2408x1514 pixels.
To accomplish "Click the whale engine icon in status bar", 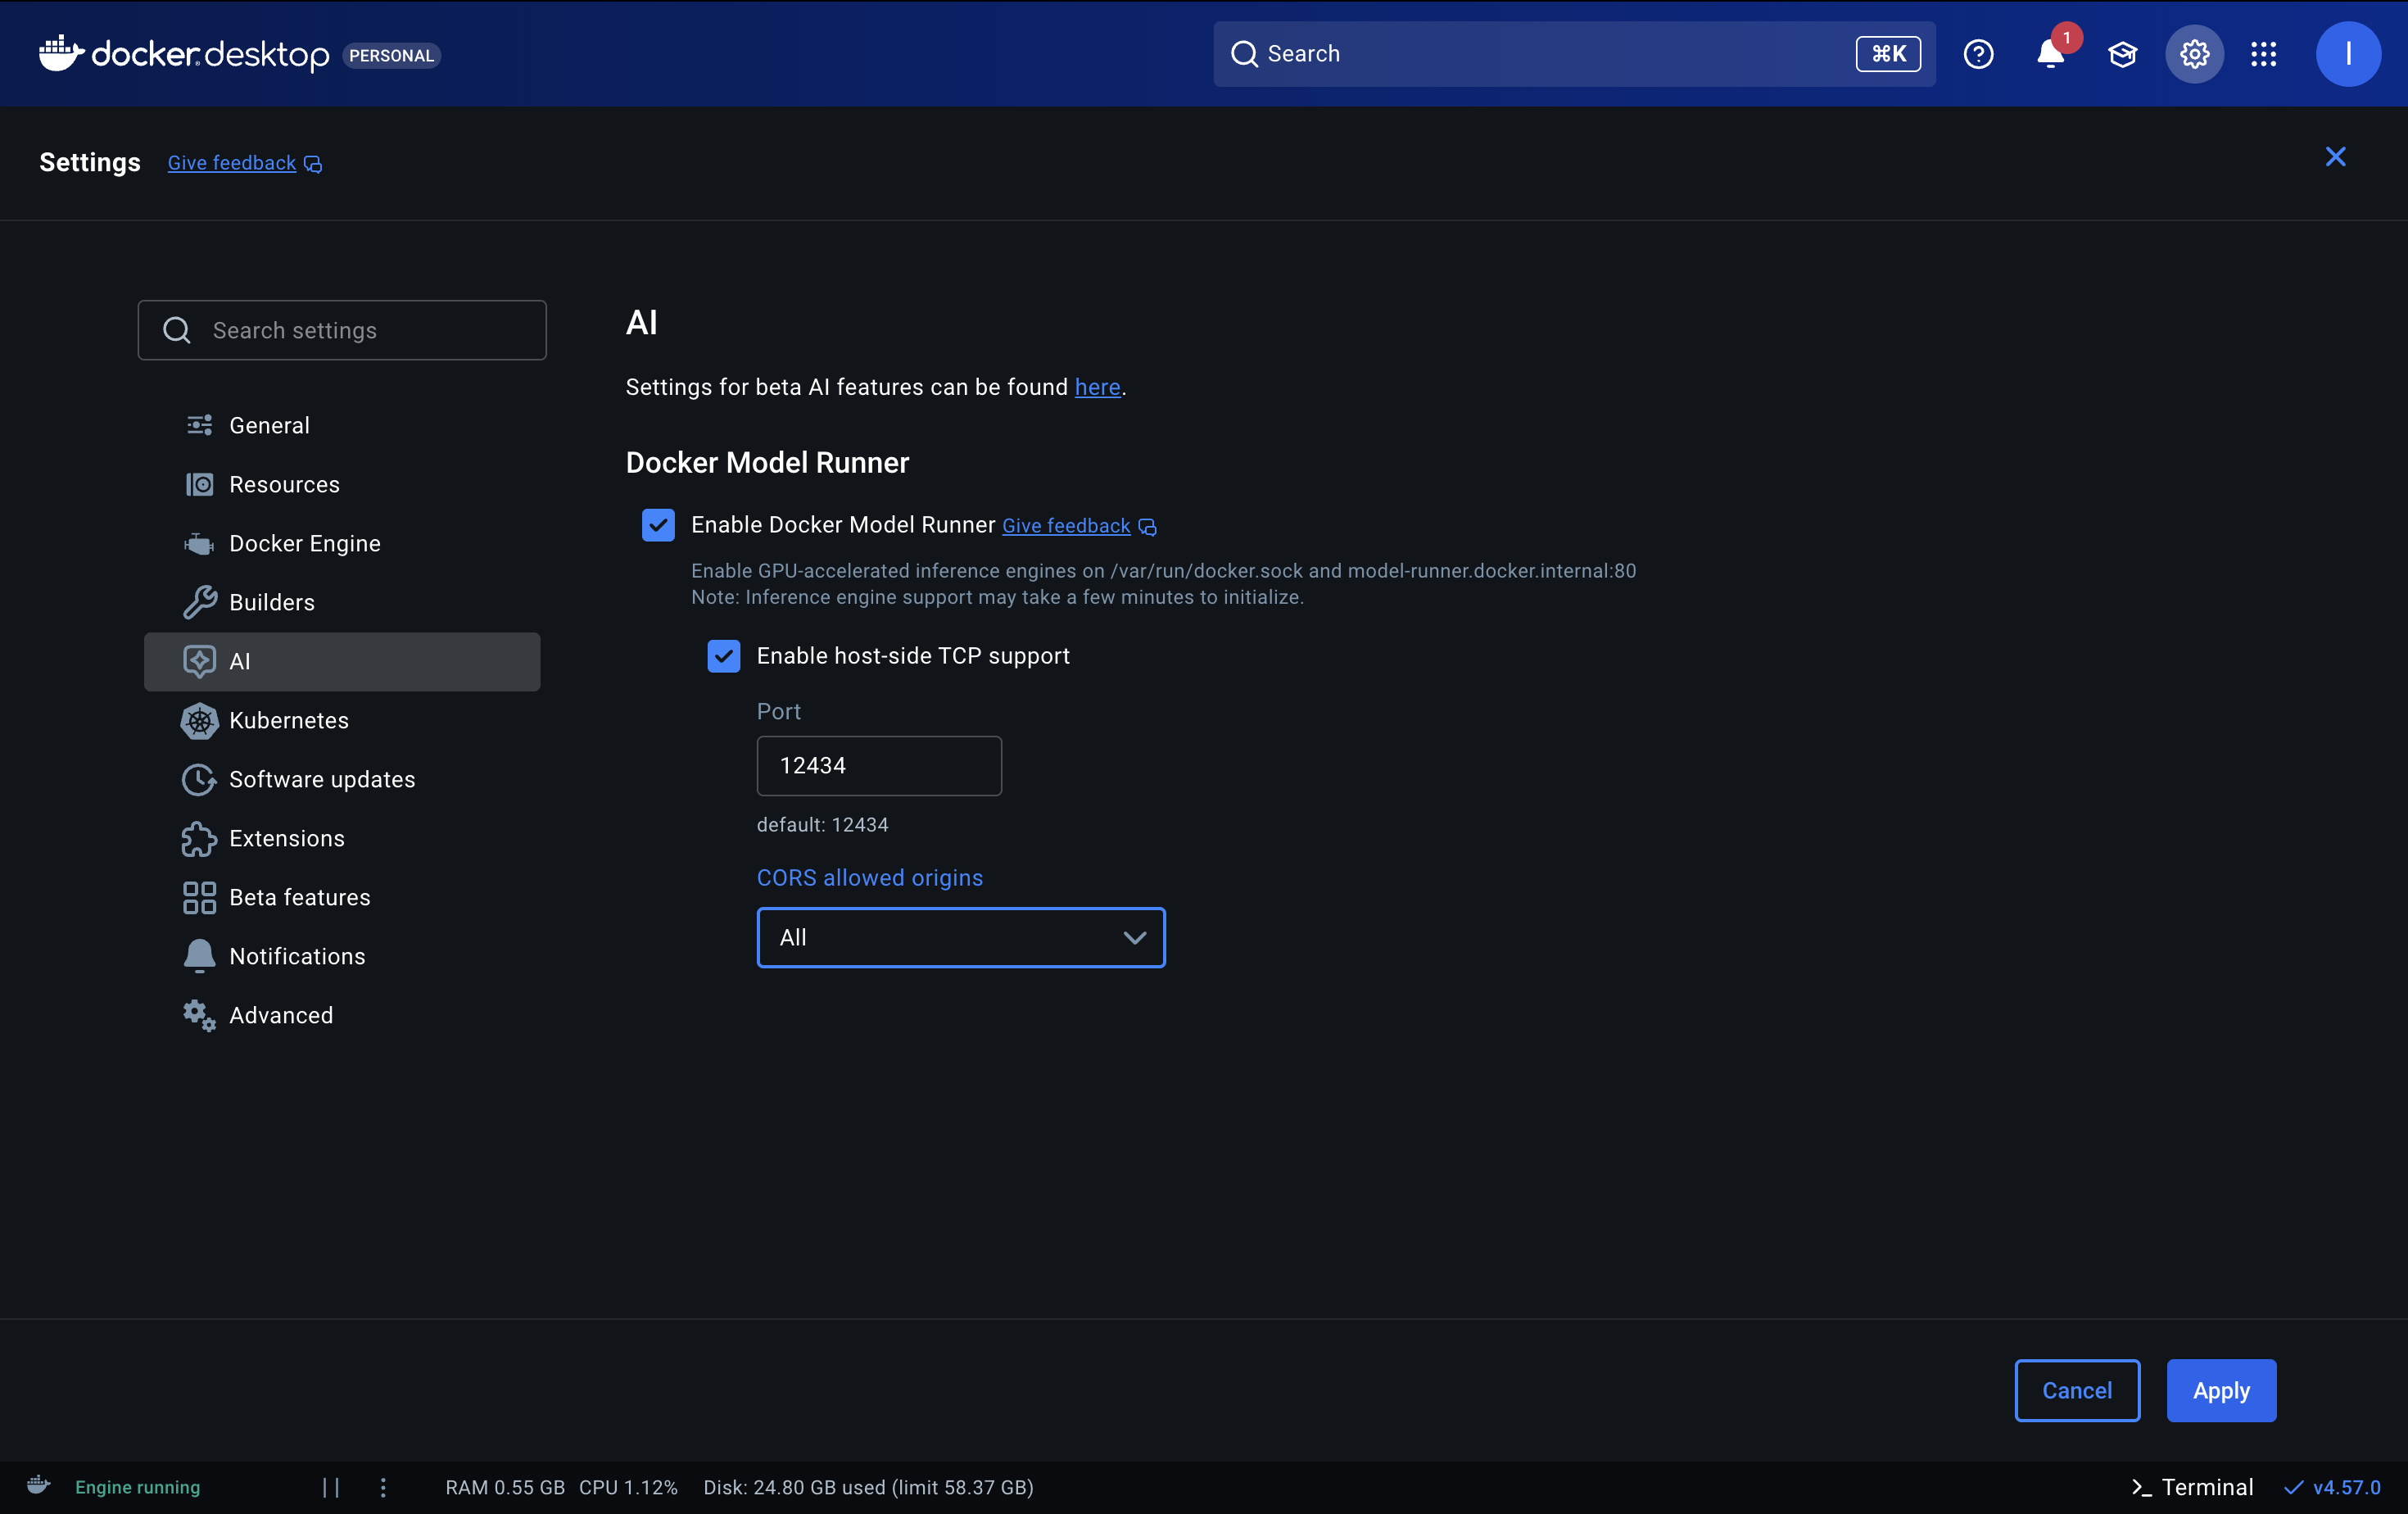I will (x=38, y=1487).
